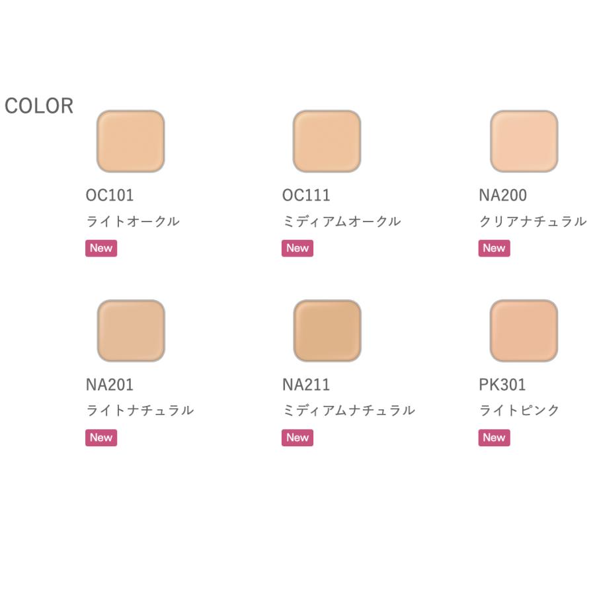Click the クリアナチュラル shade name
The width and height of the screenshot is (595, 595).
pyautogui.click(x=532, y=221)
